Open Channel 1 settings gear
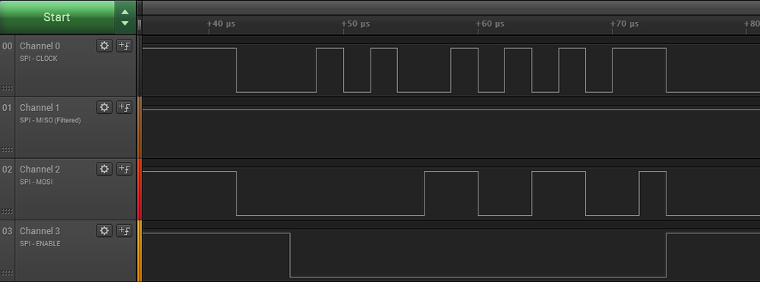Image resolution: width=760 pixels, height=282 pixels. tap(104, 108)
